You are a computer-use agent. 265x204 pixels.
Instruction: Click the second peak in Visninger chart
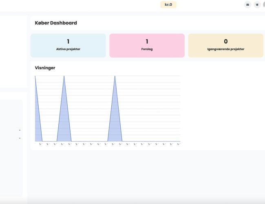(64, 77)
